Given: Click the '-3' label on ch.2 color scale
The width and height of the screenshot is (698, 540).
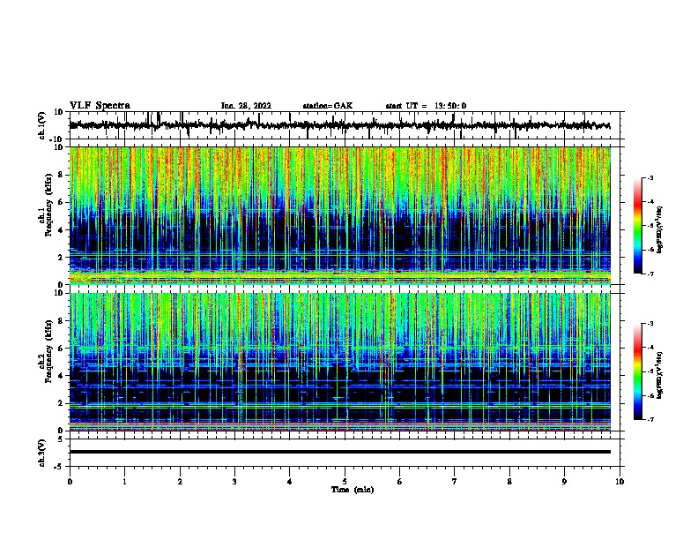Looking at the screenshot, I should [x=650, y=324].
